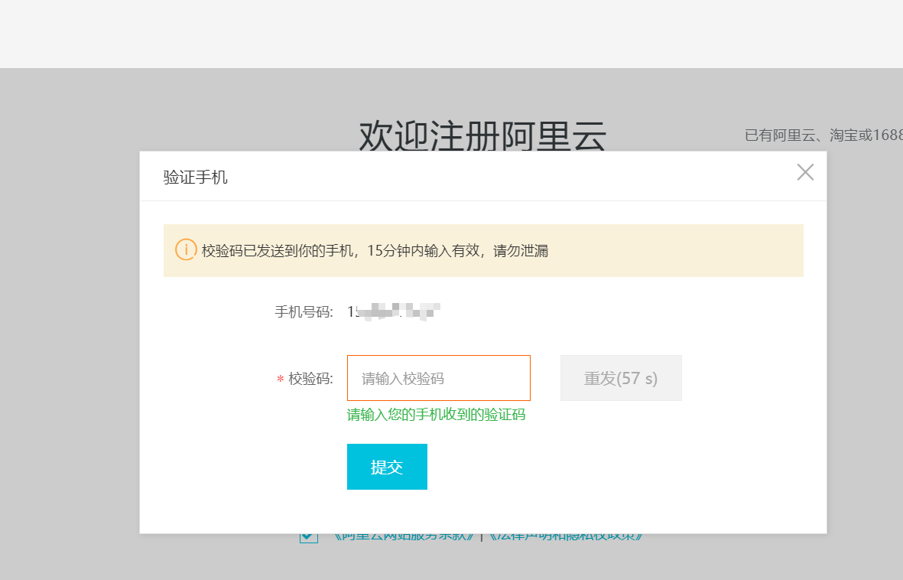Image resolution: width=903 pixels, height=580 pixels.
Task: Click the yellow notice banner's empty right side
Action: [688, 250]
